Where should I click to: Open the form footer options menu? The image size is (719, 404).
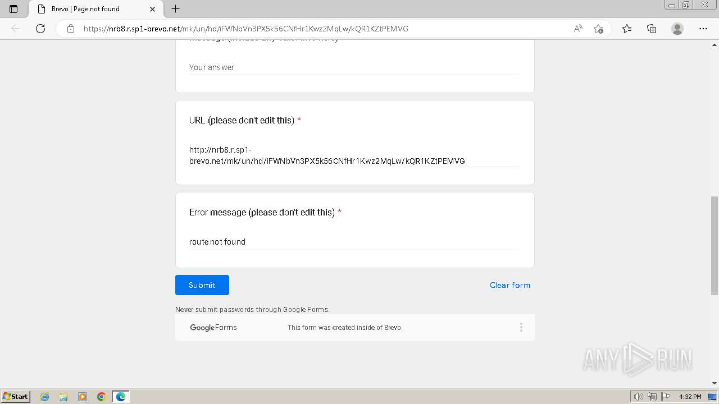pos(521,327)
